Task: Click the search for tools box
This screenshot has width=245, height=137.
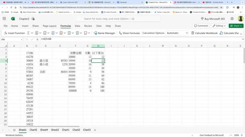Action: [x=118, y=19]
